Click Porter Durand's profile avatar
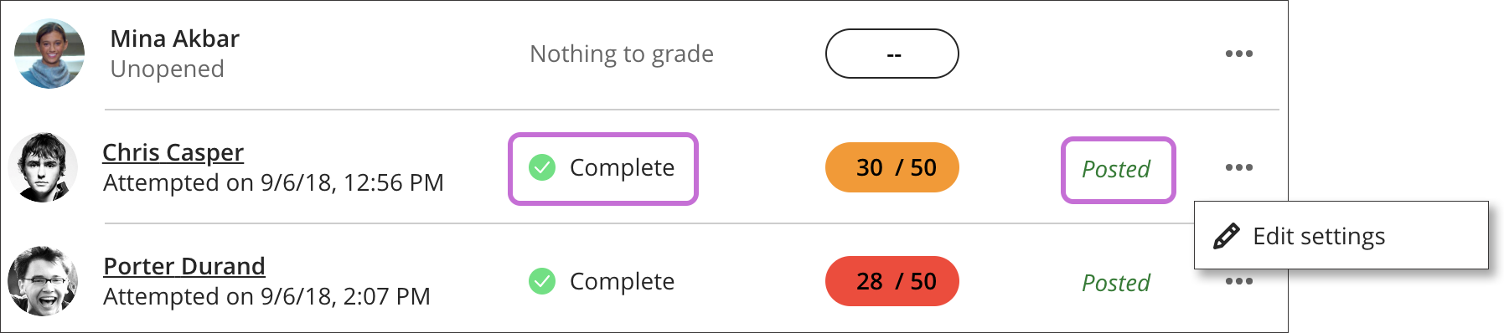Viewport: 1504px width, 333px height. click(x=43, y=281)
